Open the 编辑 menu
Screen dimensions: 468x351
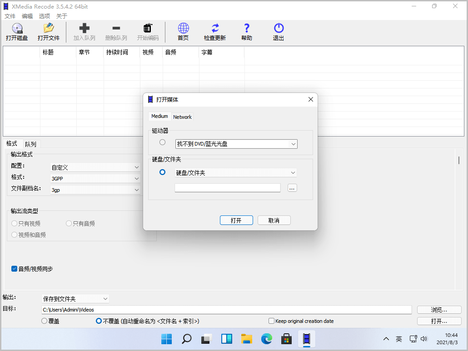(27, 16)
